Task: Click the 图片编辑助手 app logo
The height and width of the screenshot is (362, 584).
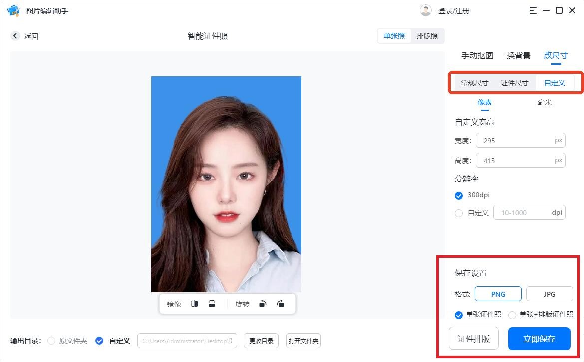Action: pos(13,10)
